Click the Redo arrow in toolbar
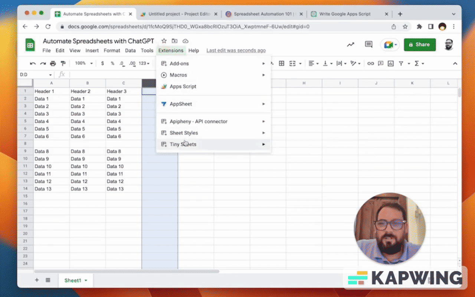Viewport: 475px width, 297px height. (43, 63)
